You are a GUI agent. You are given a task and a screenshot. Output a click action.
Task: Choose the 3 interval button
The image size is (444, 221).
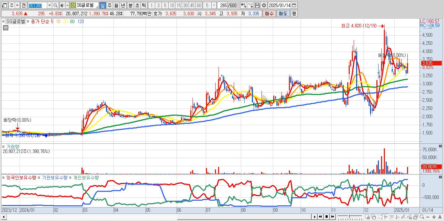[x=158, y=5]
